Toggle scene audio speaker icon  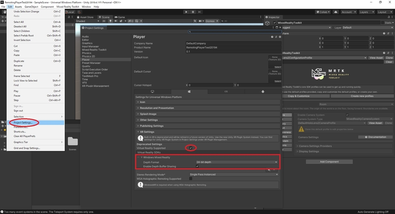[116, 21]
